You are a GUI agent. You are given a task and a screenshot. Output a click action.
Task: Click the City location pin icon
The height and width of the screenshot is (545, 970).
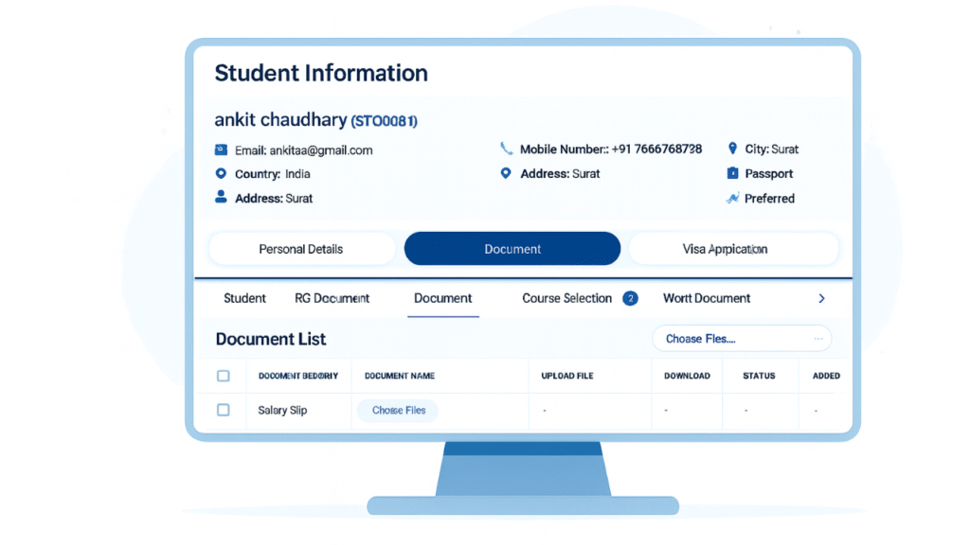[x=732, y=149]
